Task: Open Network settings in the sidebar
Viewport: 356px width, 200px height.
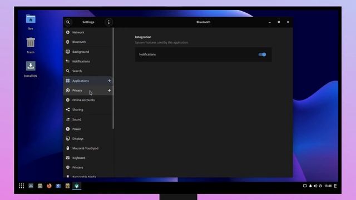Action: tap(88, 32)
